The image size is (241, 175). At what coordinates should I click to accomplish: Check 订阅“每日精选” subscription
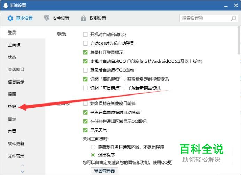85,88
